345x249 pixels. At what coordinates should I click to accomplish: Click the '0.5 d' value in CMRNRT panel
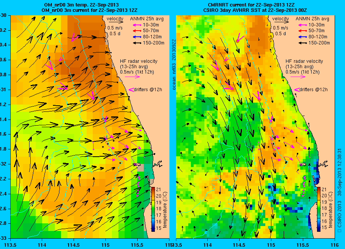click(281, 34)
